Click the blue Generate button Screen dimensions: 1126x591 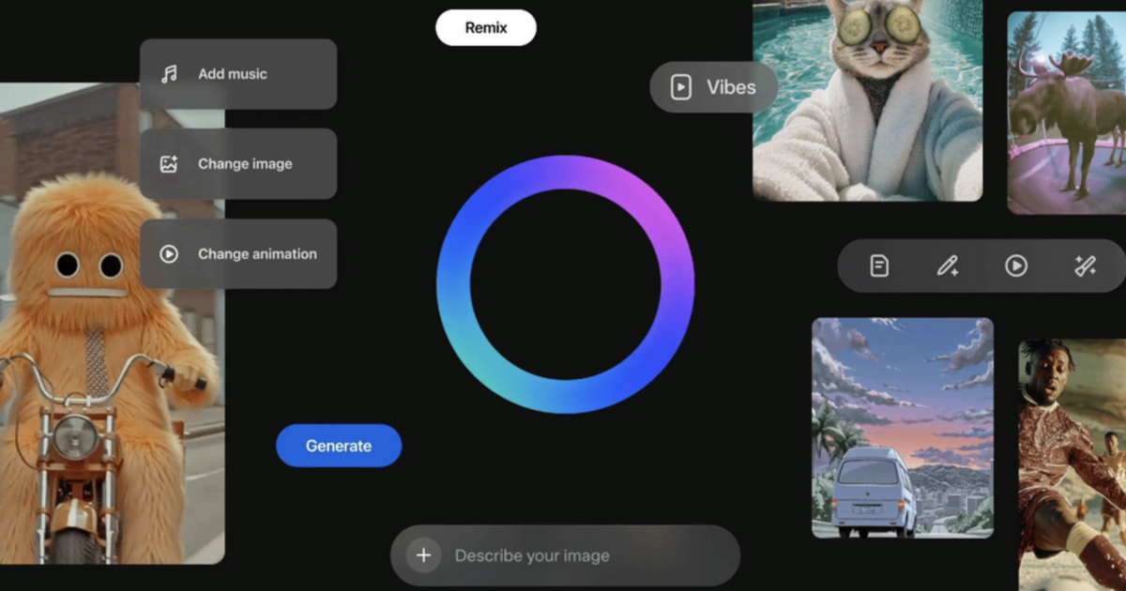click(x=339, y=446)
